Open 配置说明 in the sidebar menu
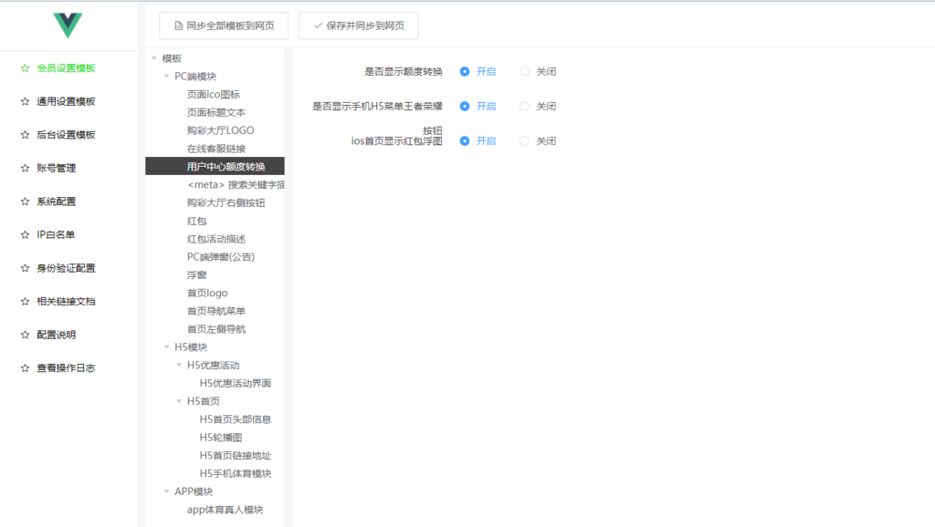Image resolution: width=935 pixels, height=527 pixels. click(x=56, y=335)
